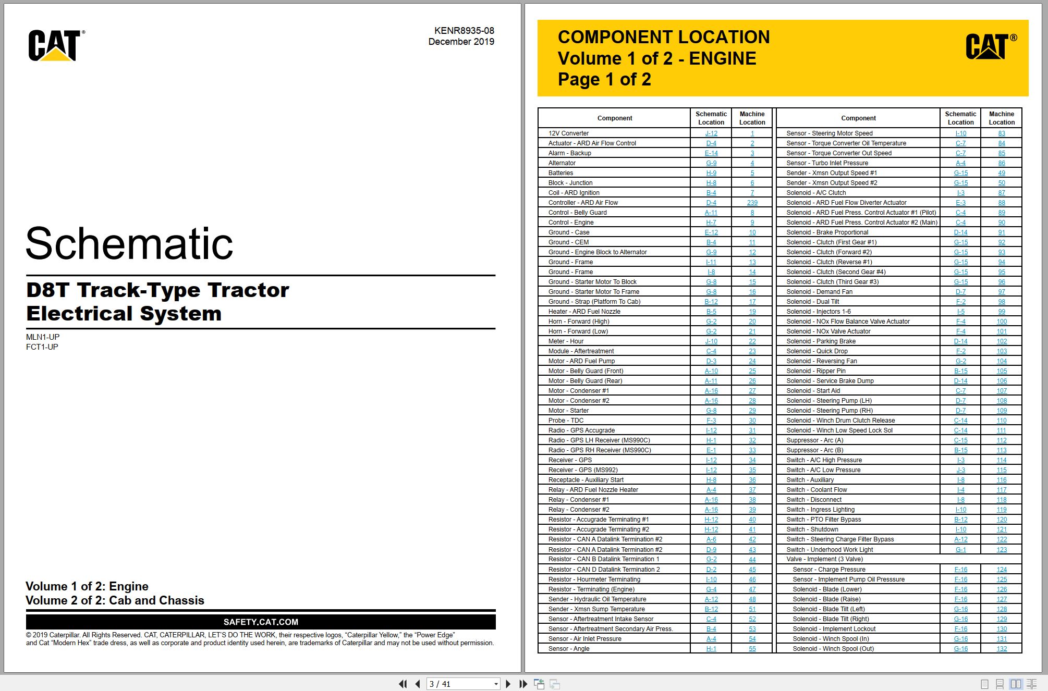This screenshot has height=691, width=1048.
Task: Click the CAT logo in the yellow header
Action: click(x=991, y=46)
